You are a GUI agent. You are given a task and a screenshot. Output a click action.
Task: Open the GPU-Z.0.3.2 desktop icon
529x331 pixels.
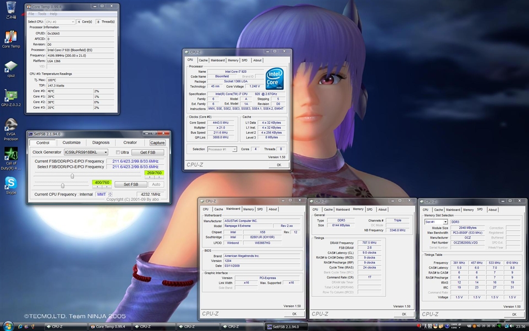point(10,96)
